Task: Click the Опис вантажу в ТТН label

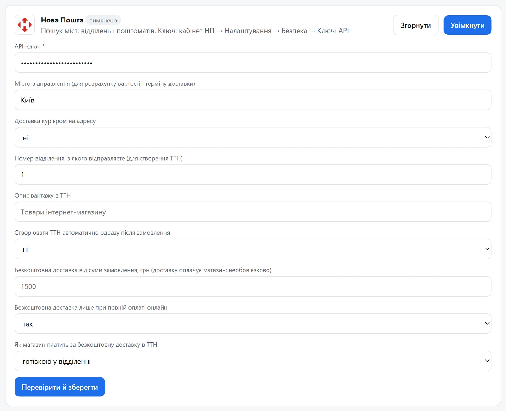Action: 43,196
